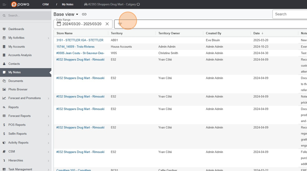Open 3151 - STETTLER IGA - STETTLER link

point(80,40)
